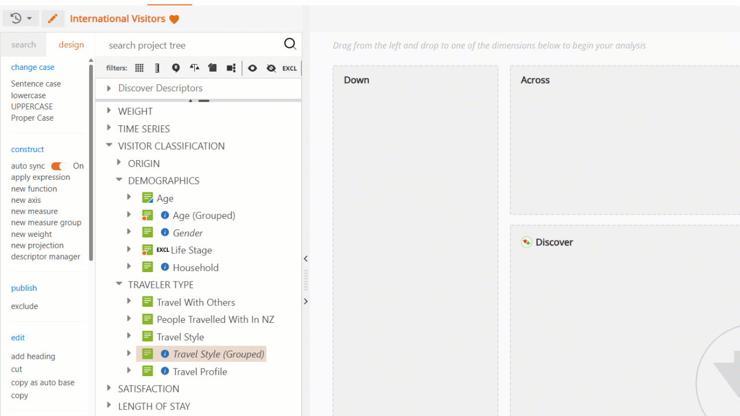Click the Household variable green icon
The height and width of the screenshot is (416, 740).
click(x=147, y=267)
